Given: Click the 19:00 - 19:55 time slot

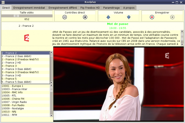Looking at the screenshot, I should pyautogui.click(x=118, y=28).
